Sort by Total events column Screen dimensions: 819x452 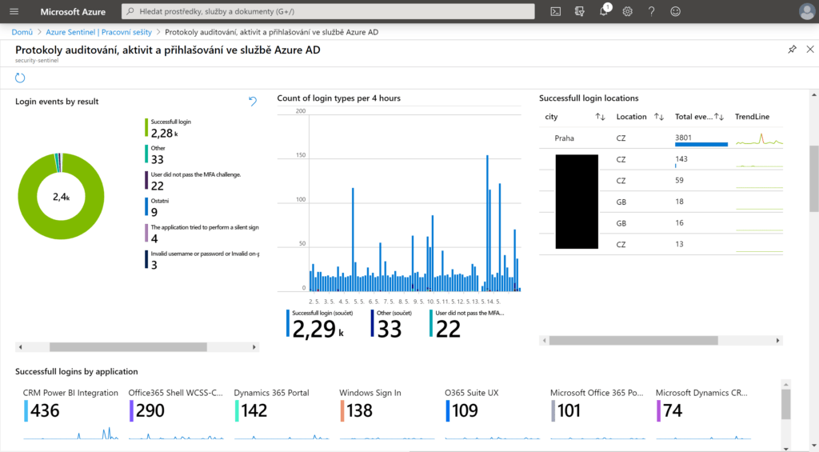point(718,117)
